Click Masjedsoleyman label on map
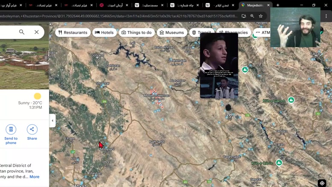Screen dimensions: 332x187 (x=157, y=96)
